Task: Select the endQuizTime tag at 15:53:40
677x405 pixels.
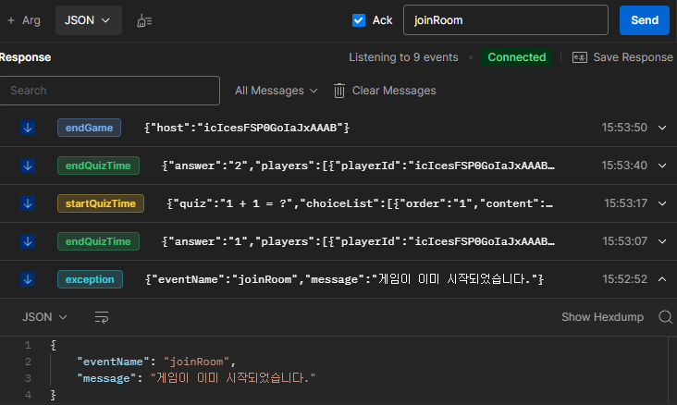Action: click(x=98, y=166)
